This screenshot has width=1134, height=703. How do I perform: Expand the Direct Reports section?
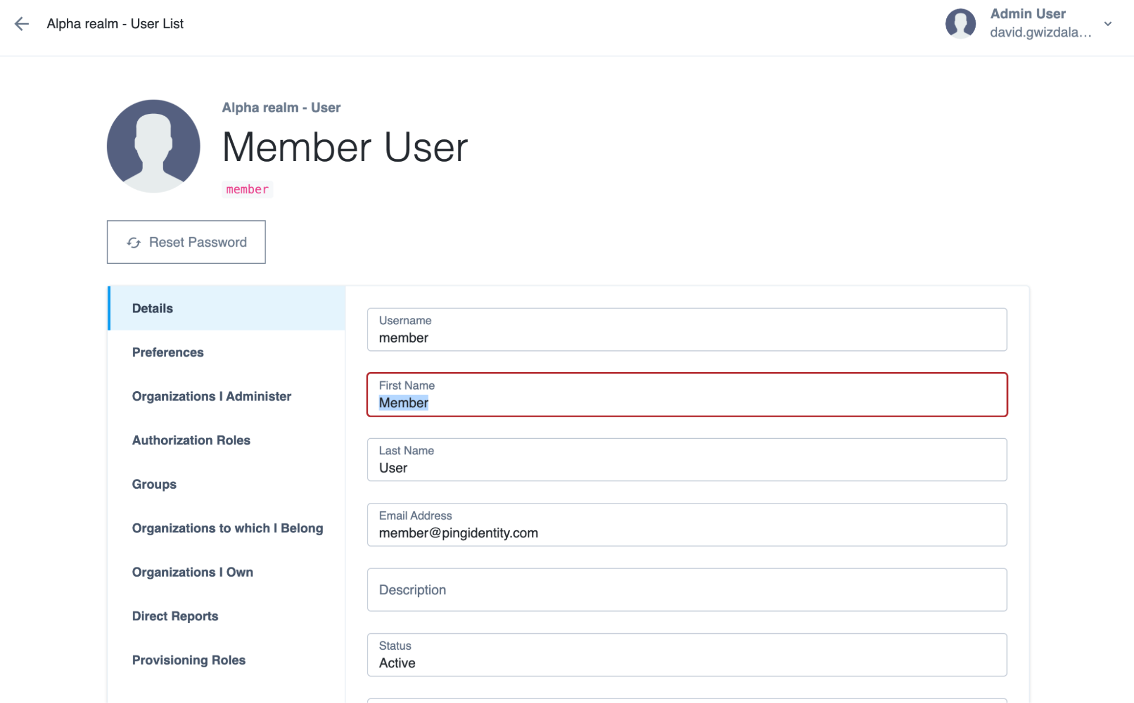point(174,616)
